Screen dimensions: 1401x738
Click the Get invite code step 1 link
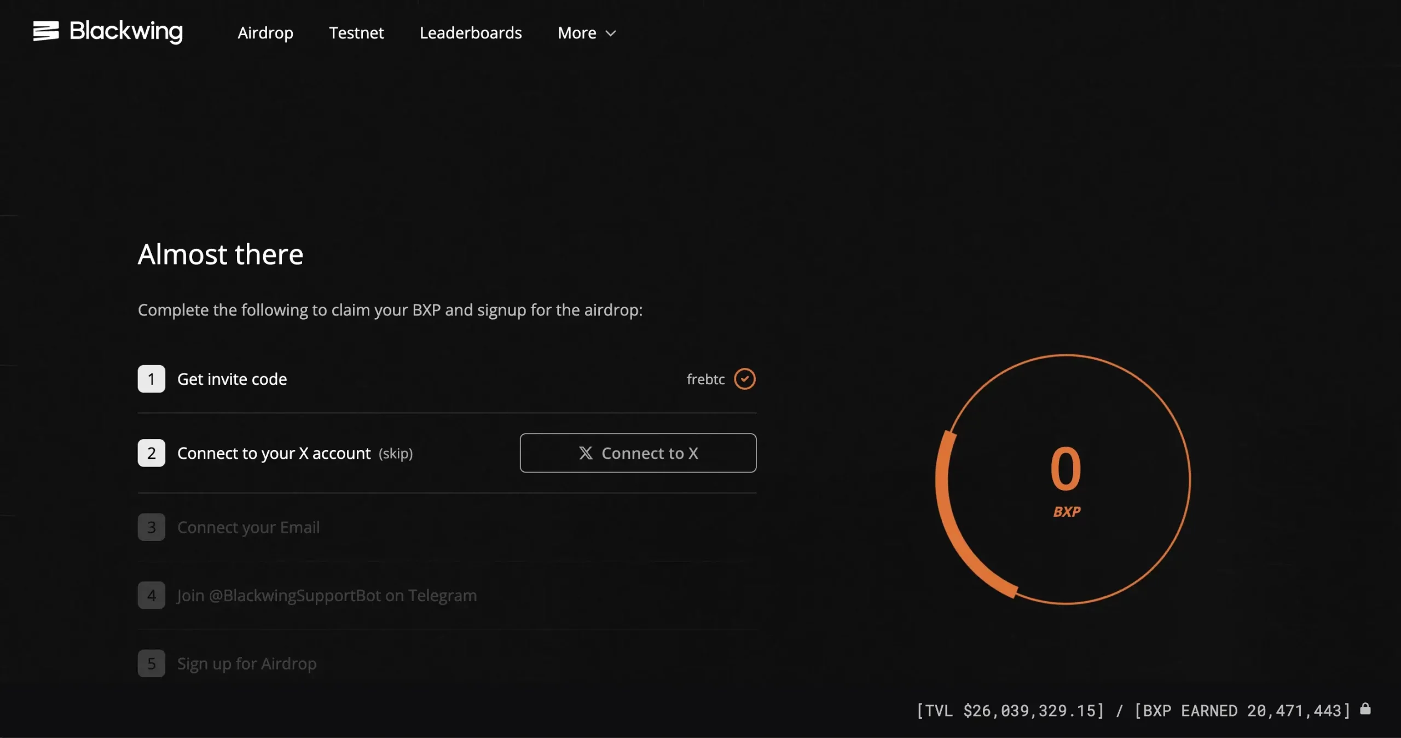tap(231, 378)
